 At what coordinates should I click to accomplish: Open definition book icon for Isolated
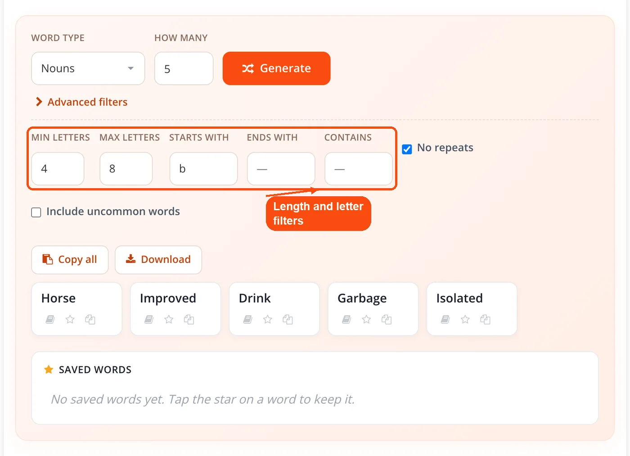click(445, 319)
